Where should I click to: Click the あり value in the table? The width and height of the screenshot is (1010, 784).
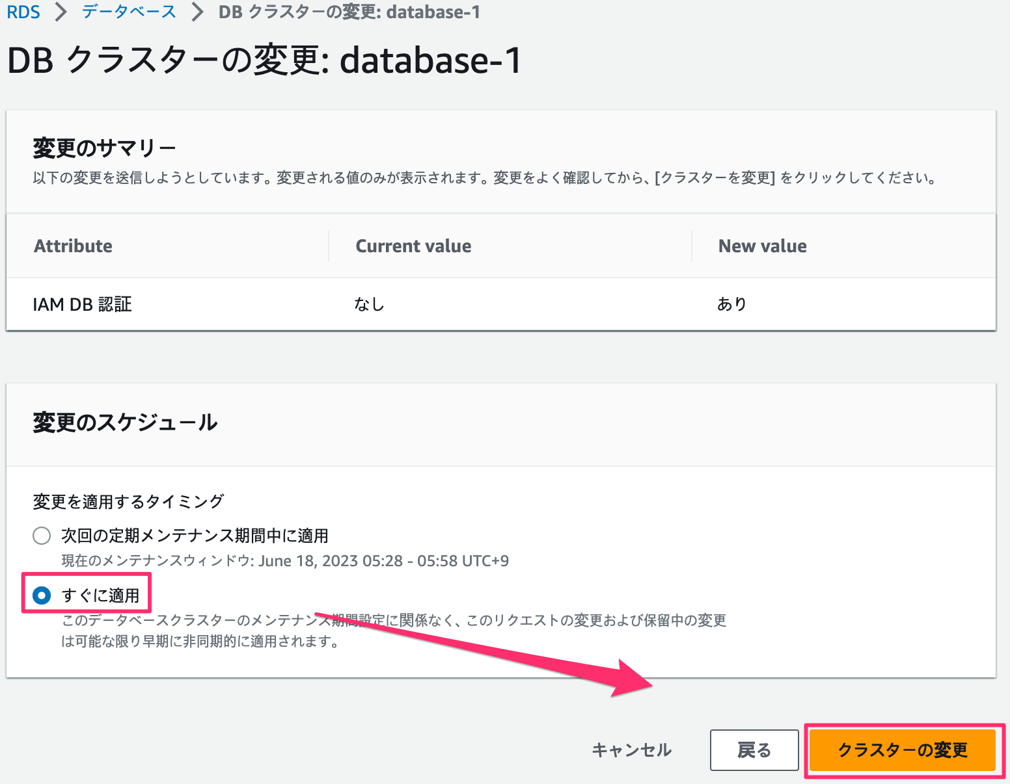click(732, 304)
